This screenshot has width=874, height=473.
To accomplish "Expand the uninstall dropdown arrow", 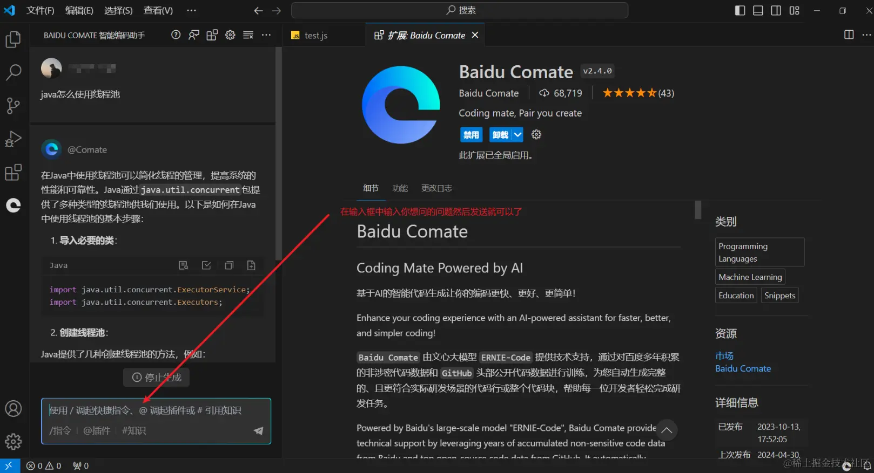I will pos(517,135).
